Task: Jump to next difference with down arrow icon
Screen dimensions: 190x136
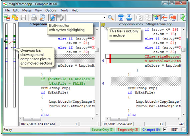Action: pos(129,18)
